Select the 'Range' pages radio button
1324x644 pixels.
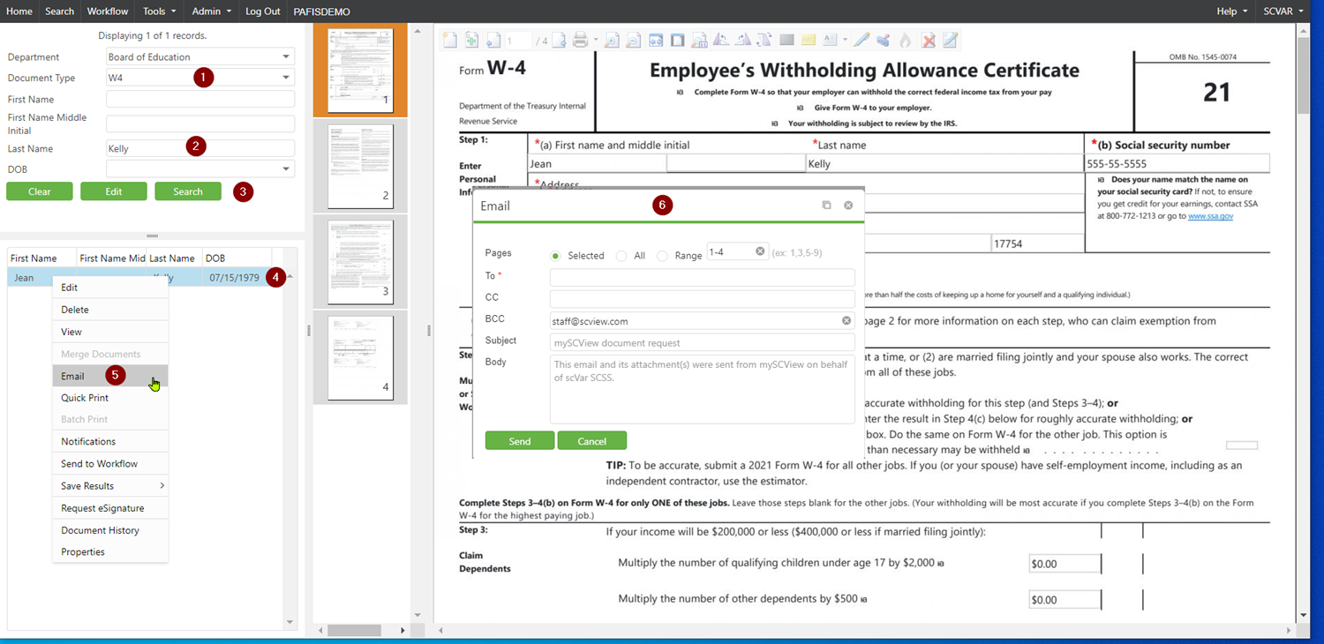662,256
